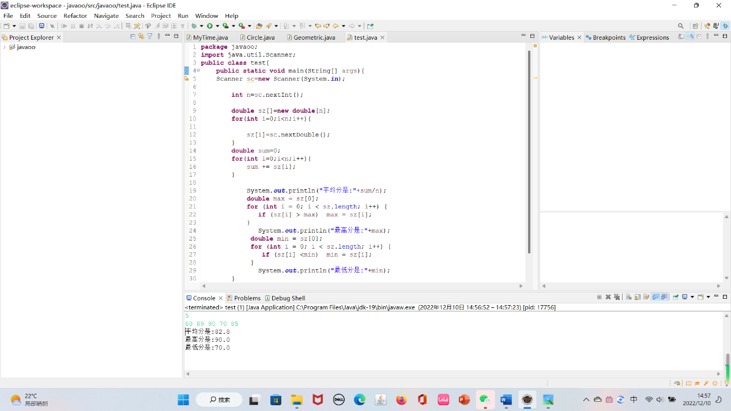
Task: Click Clear Console icon
Action: click(628, 297)
